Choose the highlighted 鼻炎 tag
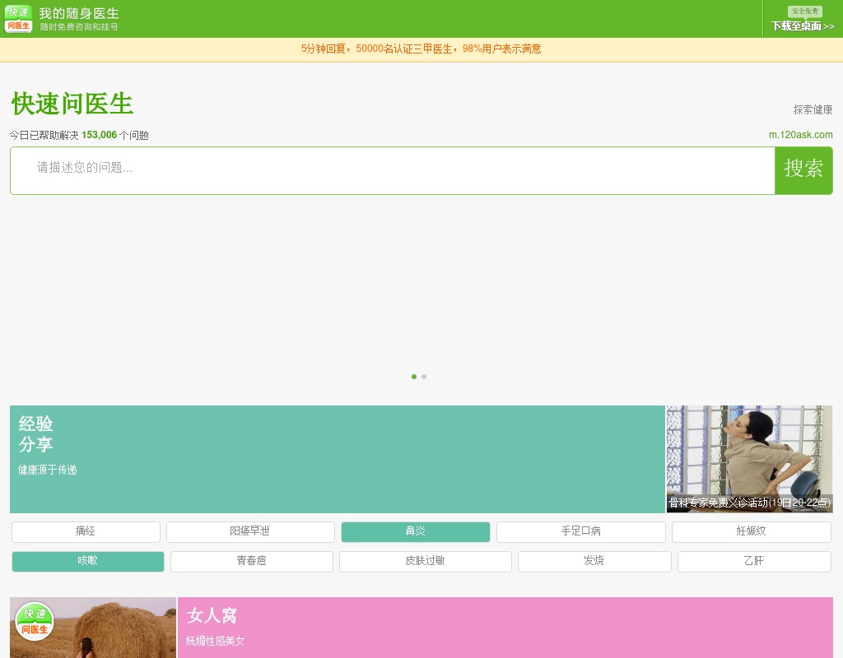The width and height of the screenshot is (843, 658). [x=415, y=531]
